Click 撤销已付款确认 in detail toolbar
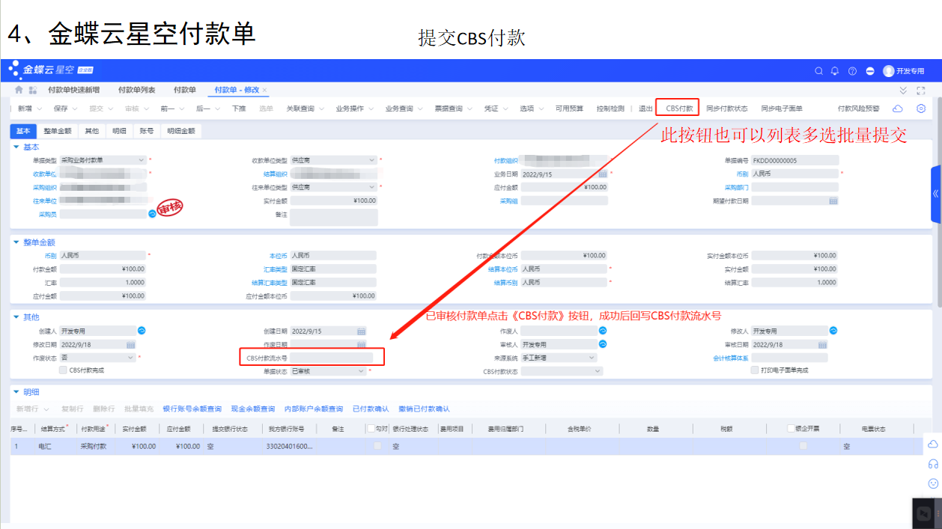Viewport: 942px width, 529px height. (x=425, y=409)
